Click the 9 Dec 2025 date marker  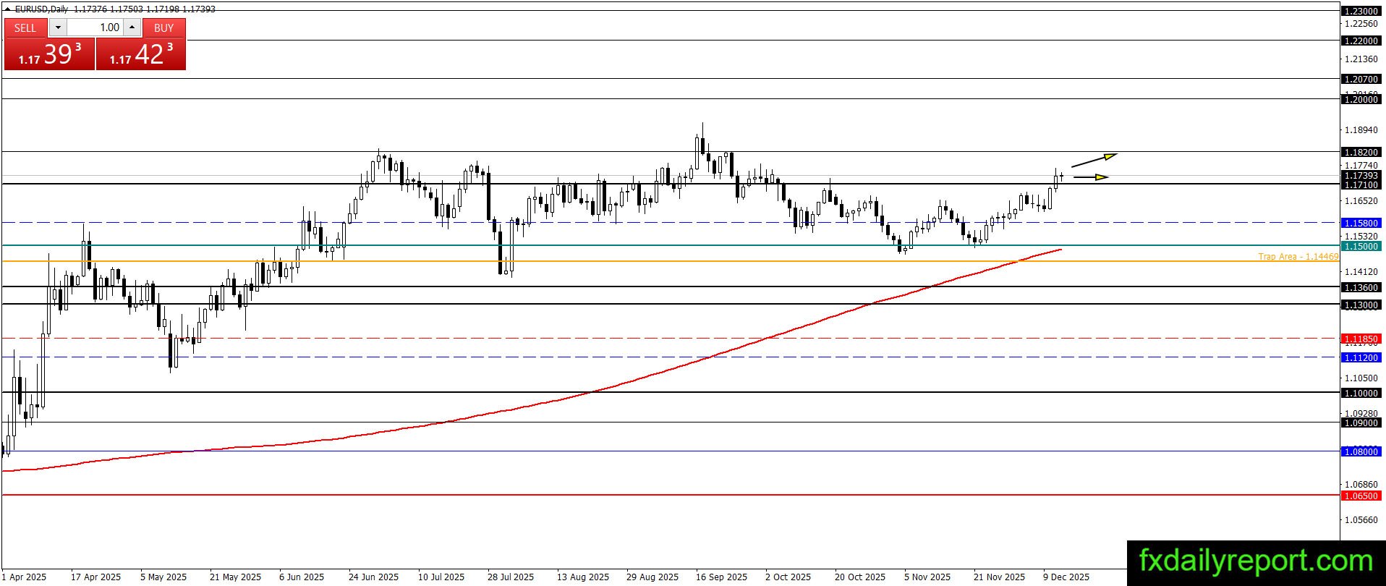click(1066, 577)
